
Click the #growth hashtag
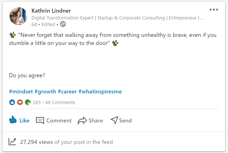point(46,91)
